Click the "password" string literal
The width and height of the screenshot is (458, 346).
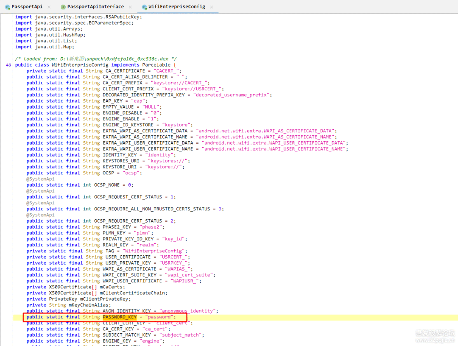(159, 317)
